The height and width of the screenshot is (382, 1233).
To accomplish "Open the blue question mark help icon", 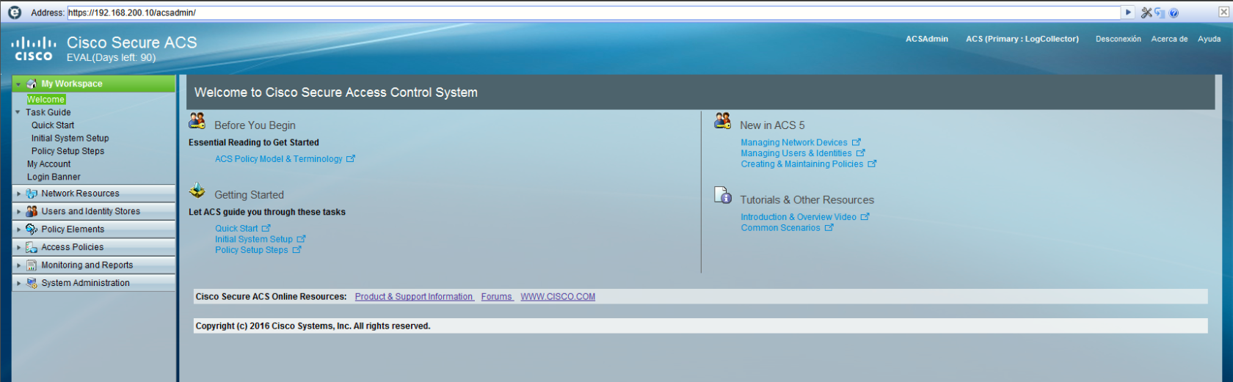I will tap(1174, 12).
